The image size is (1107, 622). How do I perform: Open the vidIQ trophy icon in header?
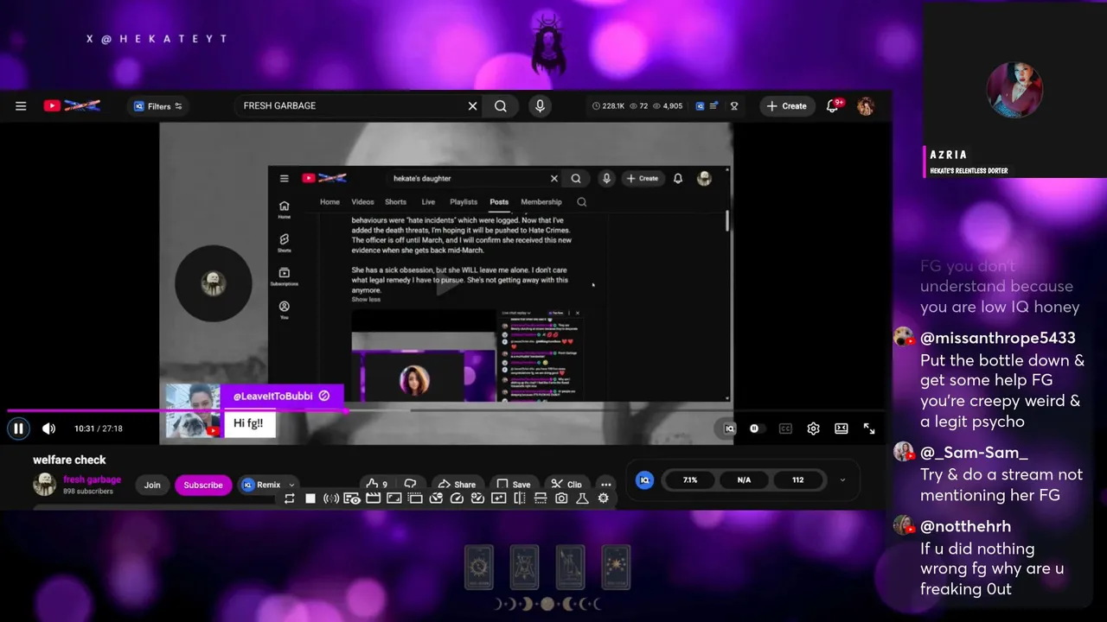click(734, 106)
